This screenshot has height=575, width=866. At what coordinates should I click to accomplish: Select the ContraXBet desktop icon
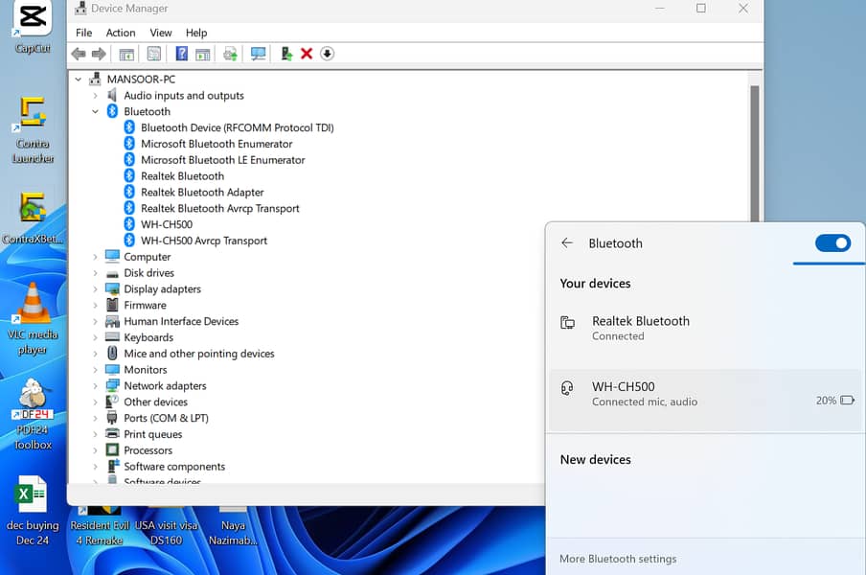(33, 218)
